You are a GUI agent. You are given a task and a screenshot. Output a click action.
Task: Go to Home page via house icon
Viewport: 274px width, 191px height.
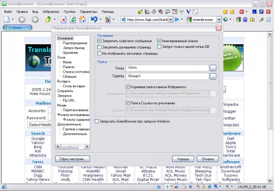click(x=82, y=19)
